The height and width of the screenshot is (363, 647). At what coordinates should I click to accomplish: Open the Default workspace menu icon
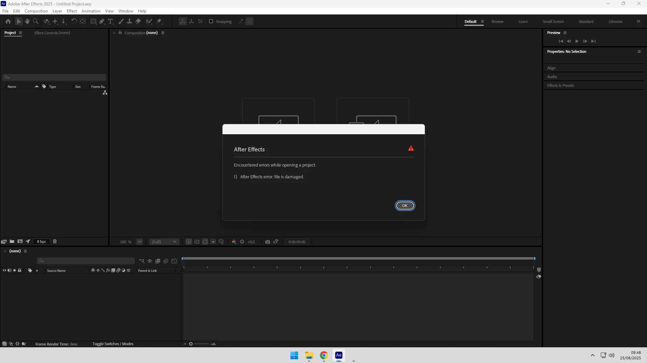[x=482, y=22]
